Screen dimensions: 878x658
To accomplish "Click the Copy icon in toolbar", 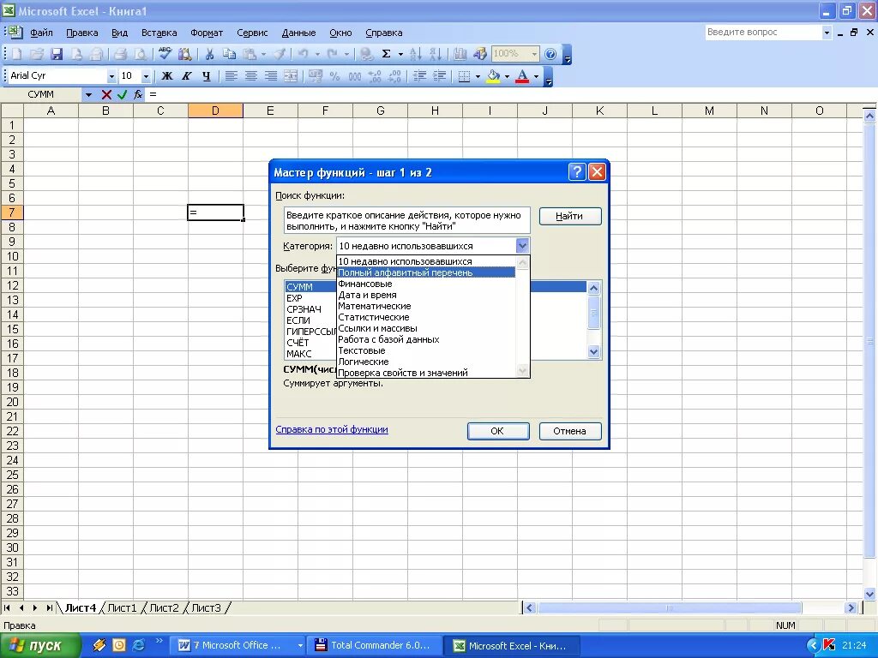I will tap(229, 54).
